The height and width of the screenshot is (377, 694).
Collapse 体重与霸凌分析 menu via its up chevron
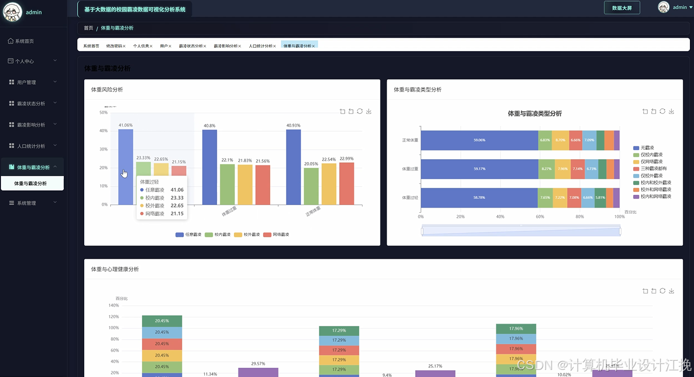(55, 167)
